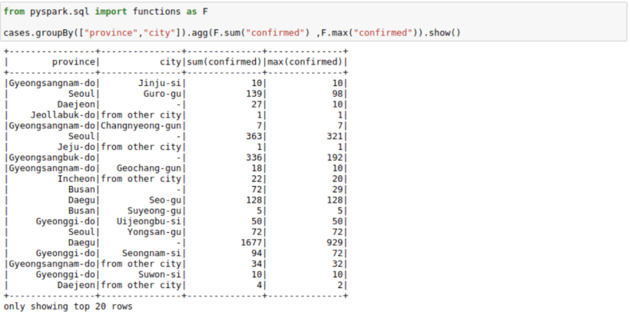630x315 pixels.
Task: Click the 'Yongsan-gu' city cell
Action: click(x=154, y=232)
